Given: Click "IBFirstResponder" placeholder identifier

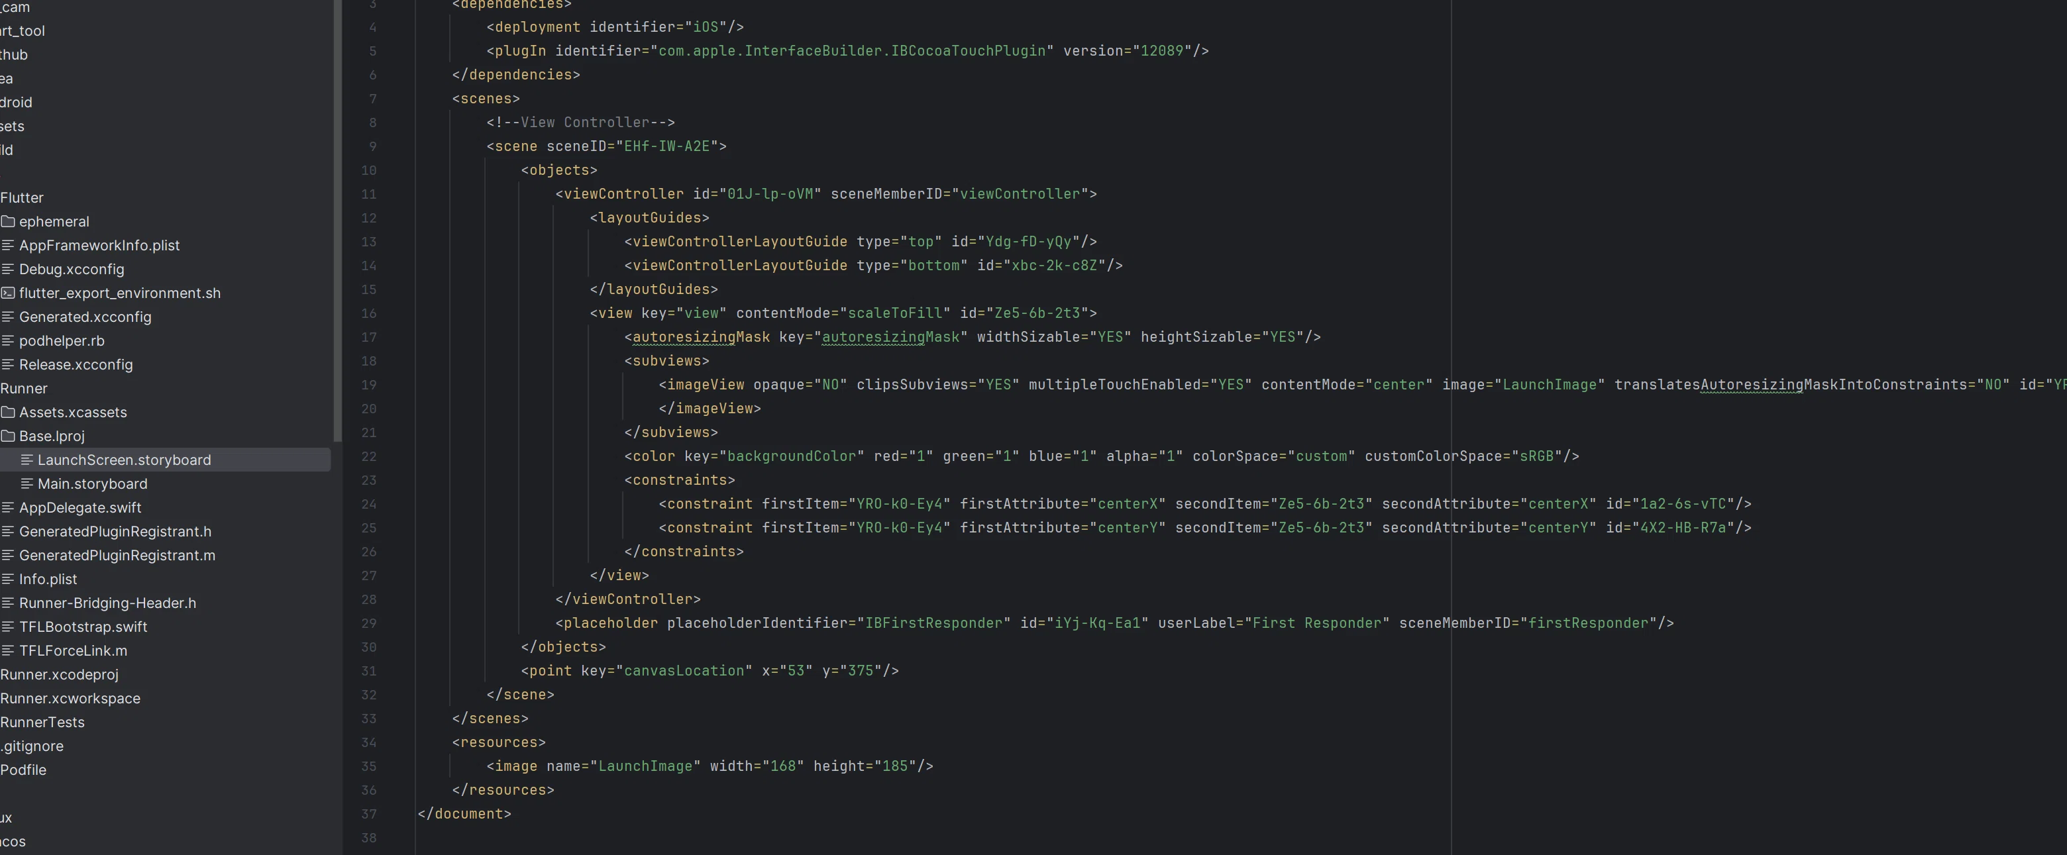Looking at the screenshot, I should [934, 623].
